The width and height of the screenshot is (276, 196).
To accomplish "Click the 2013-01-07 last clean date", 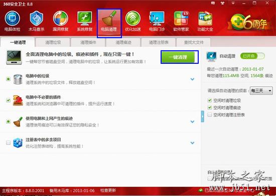I will pos(253,69).
